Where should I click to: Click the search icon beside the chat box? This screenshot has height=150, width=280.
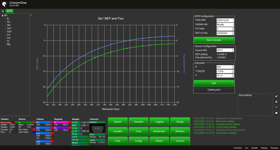click(276, 107)
